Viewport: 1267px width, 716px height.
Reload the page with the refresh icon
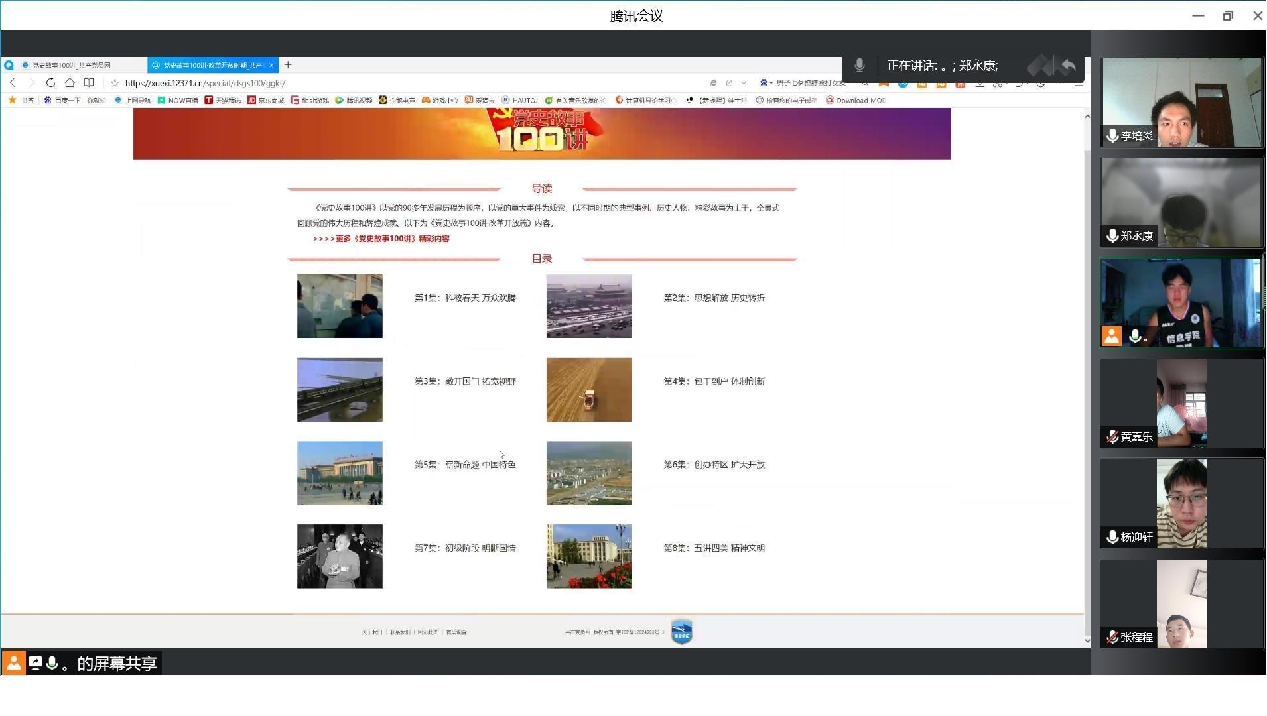point(50,83)
